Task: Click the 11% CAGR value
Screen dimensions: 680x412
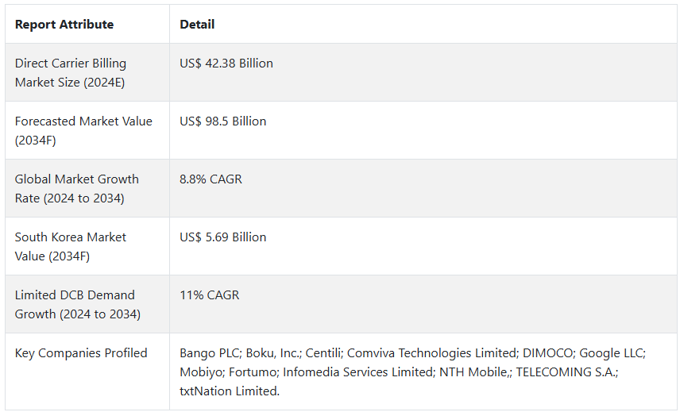Action: point(210,295)
